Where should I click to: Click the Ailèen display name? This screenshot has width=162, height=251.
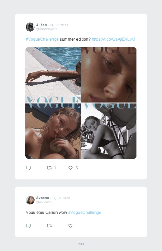pyautogui.click(x=41, y=25)
